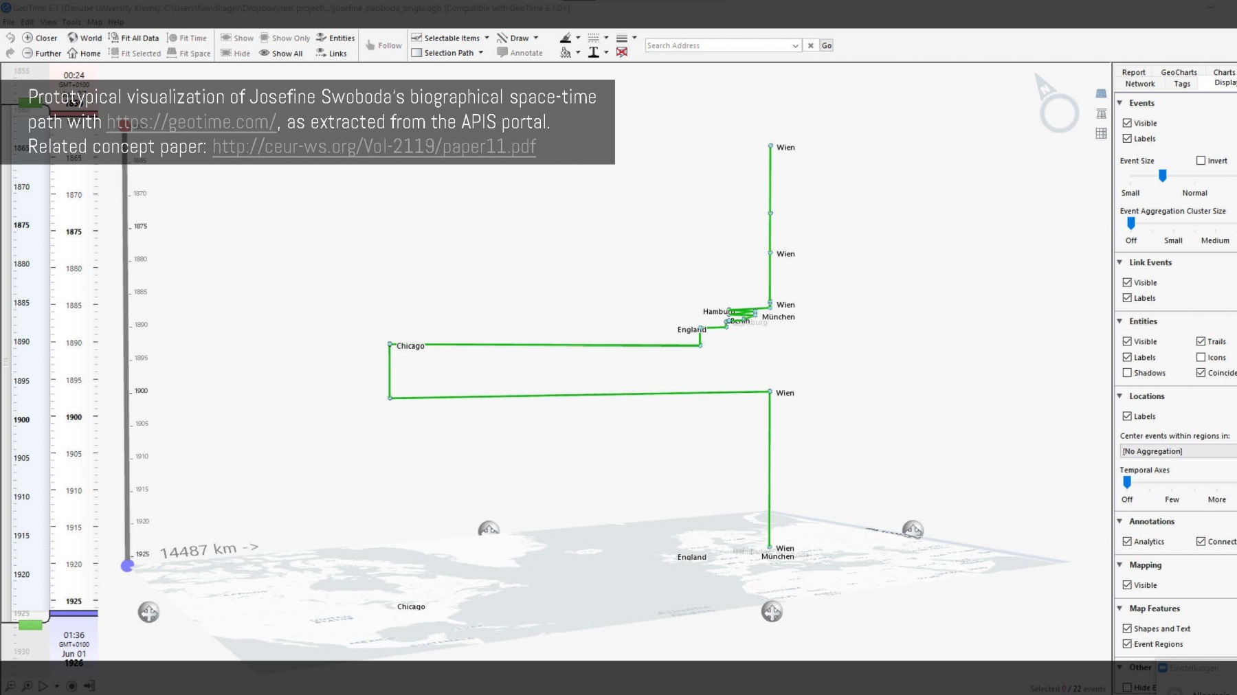The width and height of the screenshot is (1237, 695).
Task: Click the line color pen icon
Action: point(566,38)
